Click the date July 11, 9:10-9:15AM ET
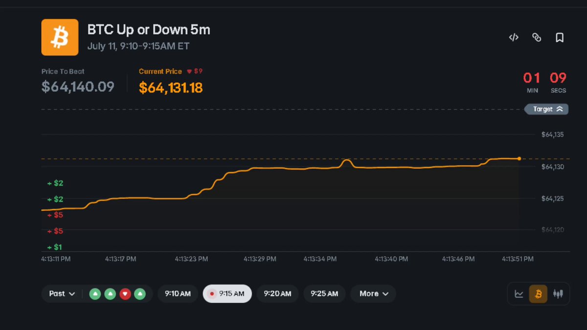This screenshot has width=587, height=330. pos(138,46)
